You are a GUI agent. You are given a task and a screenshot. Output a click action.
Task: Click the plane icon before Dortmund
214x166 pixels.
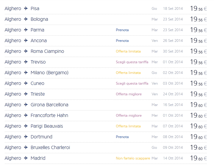pos(26,137)
